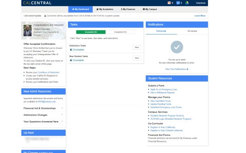
Task: View the New Student Tasks
Action: tap(137, 58)
